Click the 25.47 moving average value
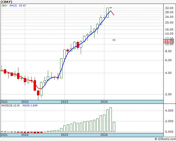Image resolution: width=176 pixels, height=141 pixels. click(x=22, y=5)
